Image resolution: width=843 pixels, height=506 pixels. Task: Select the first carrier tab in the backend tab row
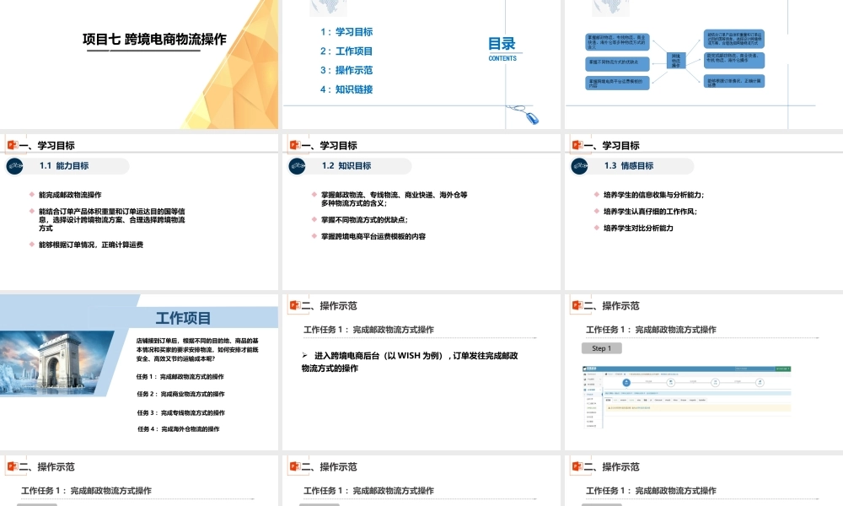click(x=609, y=400)
